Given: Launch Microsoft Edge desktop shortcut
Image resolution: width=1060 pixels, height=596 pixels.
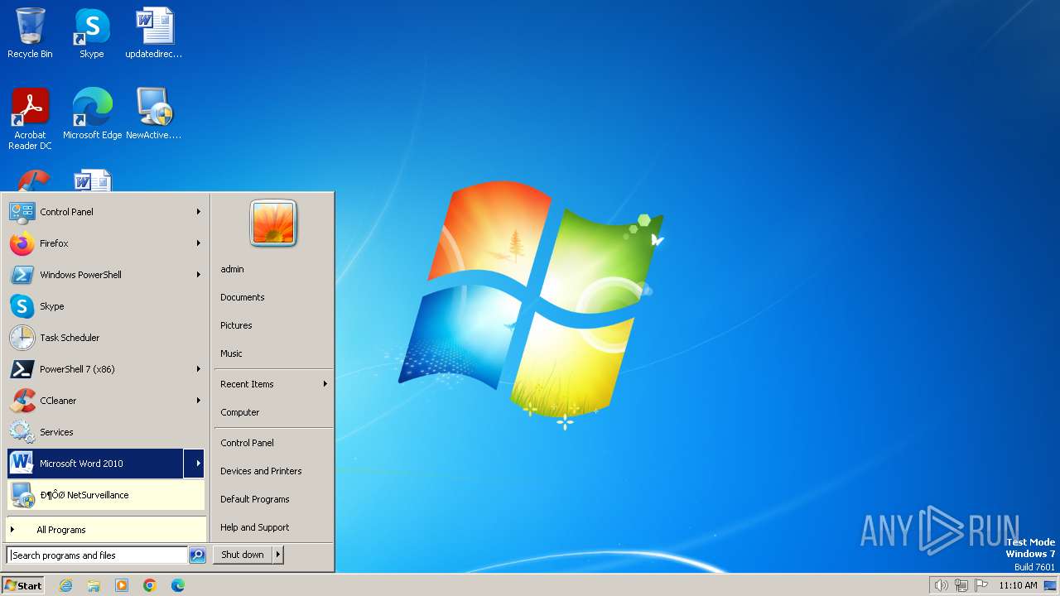Looking at the screenshot, I should [x=92, y=114].
